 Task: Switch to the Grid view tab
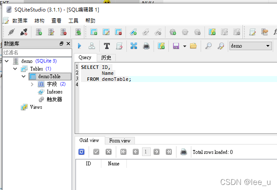coord(89,140)
